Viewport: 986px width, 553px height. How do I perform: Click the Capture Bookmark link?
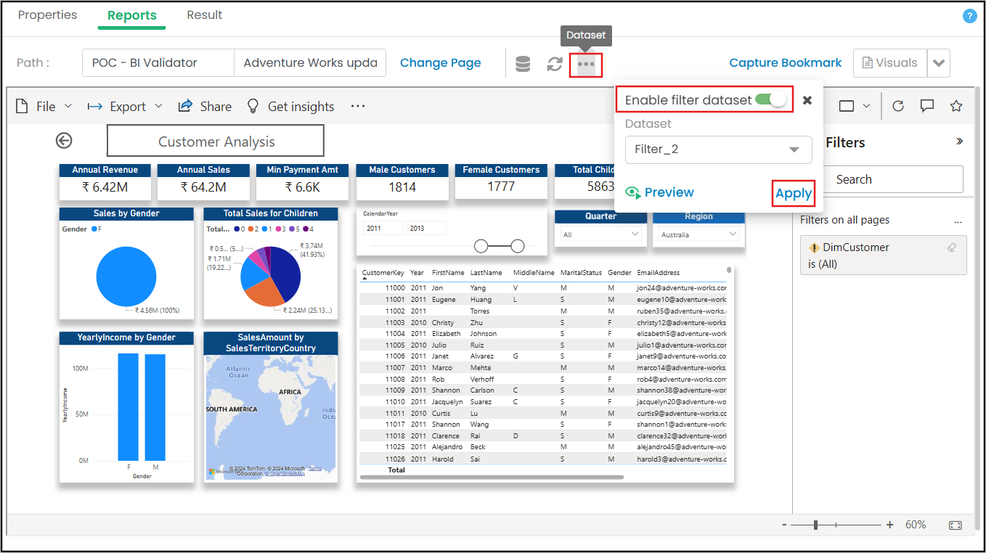(785, 63)
